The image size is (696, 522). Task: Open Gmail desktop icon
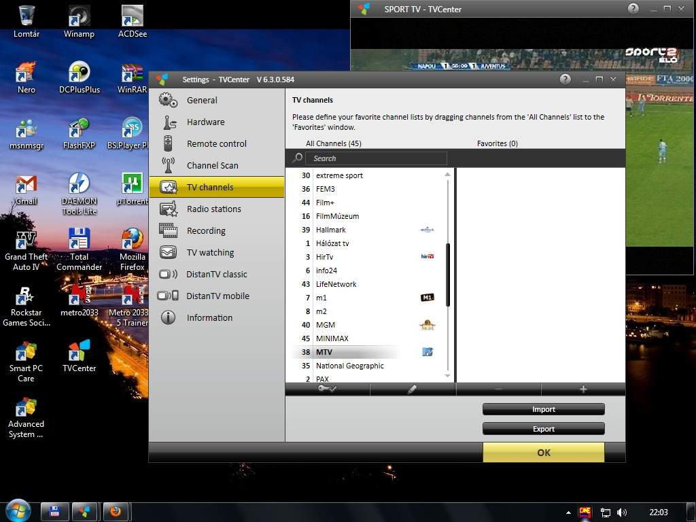click(x=27, y=189)
